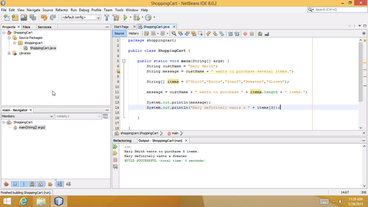The height and width of the screenshot is (207, 368).
Task: Toggle Highlight Search in editor toolbar
Action: (x=194, y=34)
